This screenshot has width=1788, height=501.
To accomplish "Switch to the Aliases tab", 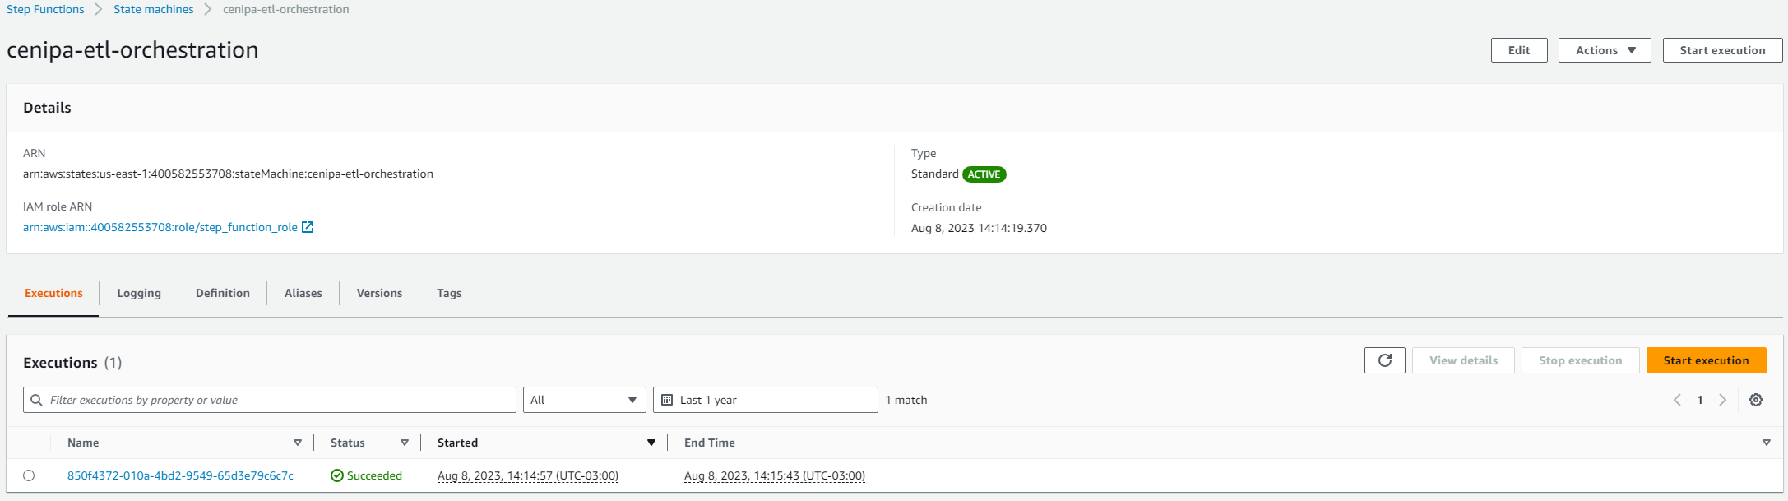I will point(303,293).
